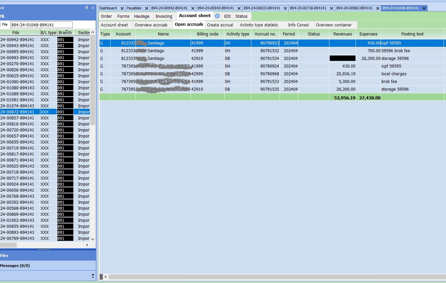The height and width of the screenshot is (283, 446).
Task: Sort accruals by the Period column header
Action: point(289,34)
